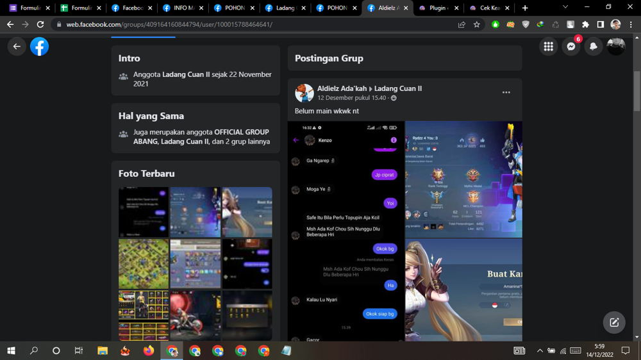Open File Explorer from the taskbar
The height and width of the screenshot is (360, 641).
(102, 350)
